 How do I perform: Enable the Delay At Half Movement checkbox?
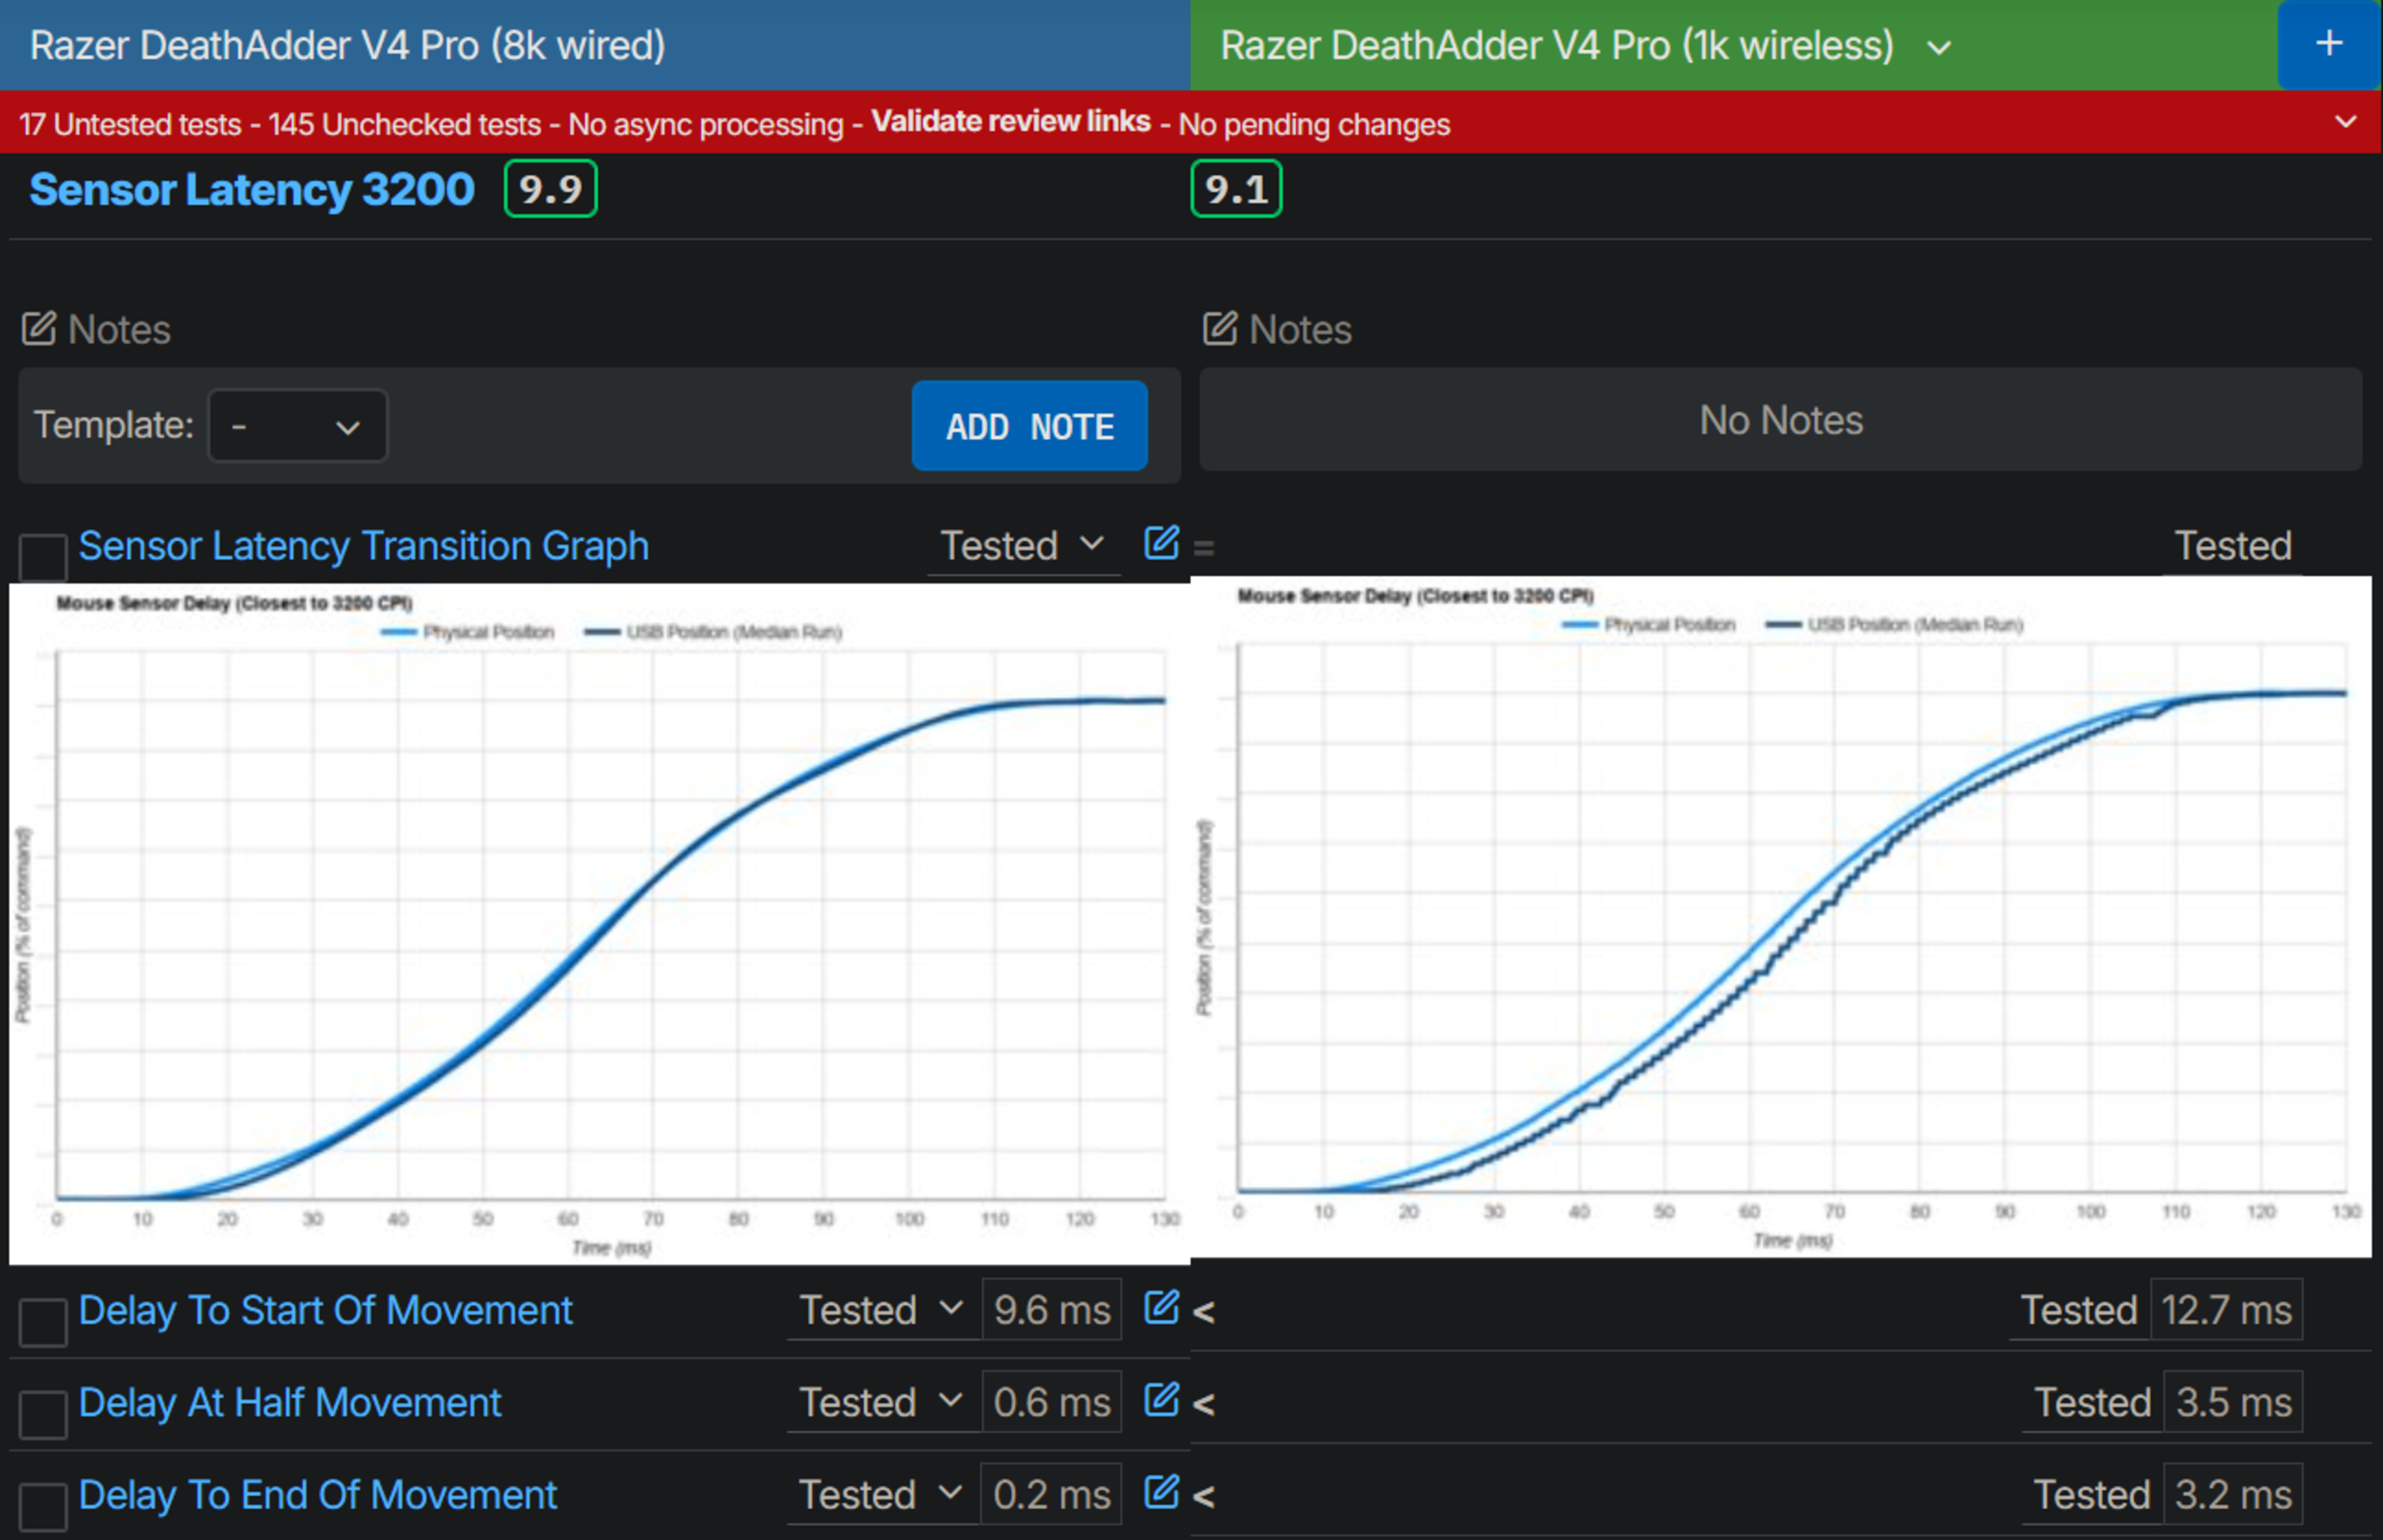[x=43, y=1414]
